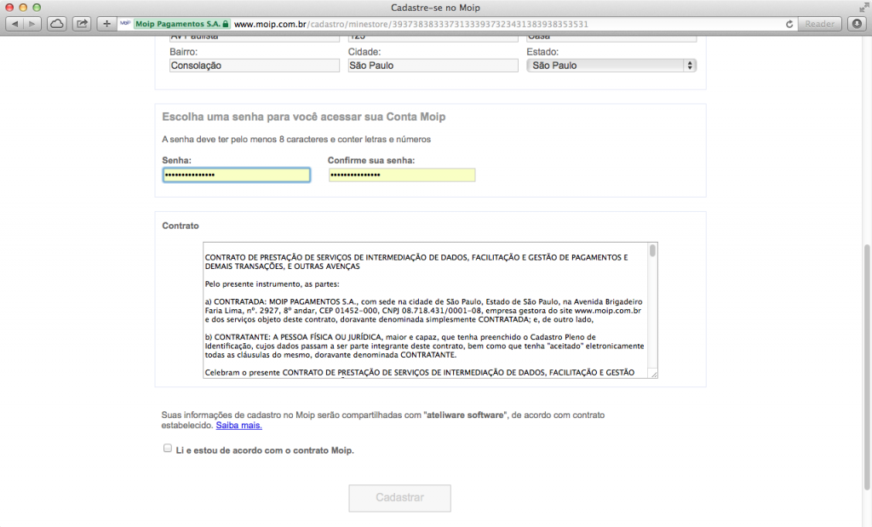Open iCloud tabs cloud icon

[57, 24]
